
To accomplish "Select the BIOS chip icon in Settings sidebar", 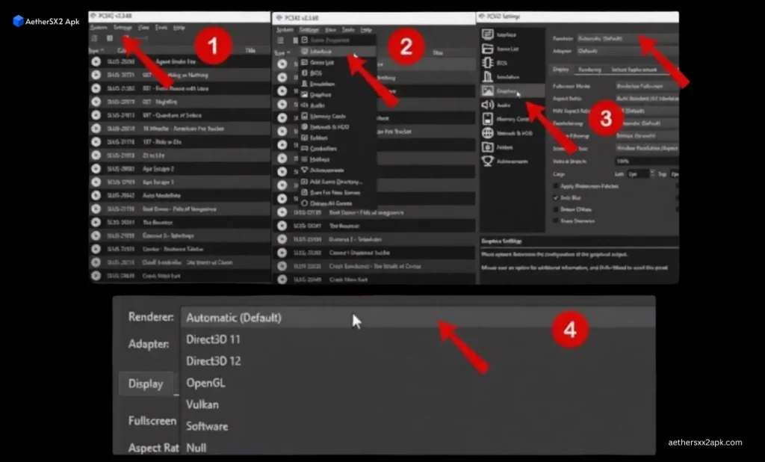I will (487, 63).
